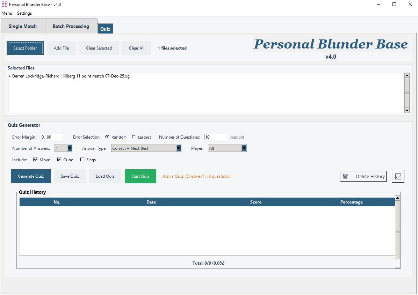The height and width of the screenshot is (295, 418).
Task: Click the Error Margin input field
Action: point(52,137)
